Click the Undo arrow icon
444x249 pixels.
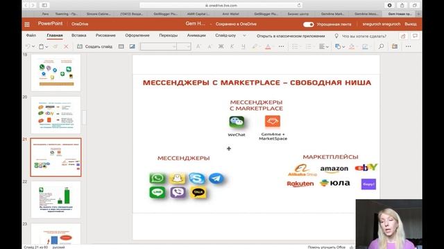[28, 46]
